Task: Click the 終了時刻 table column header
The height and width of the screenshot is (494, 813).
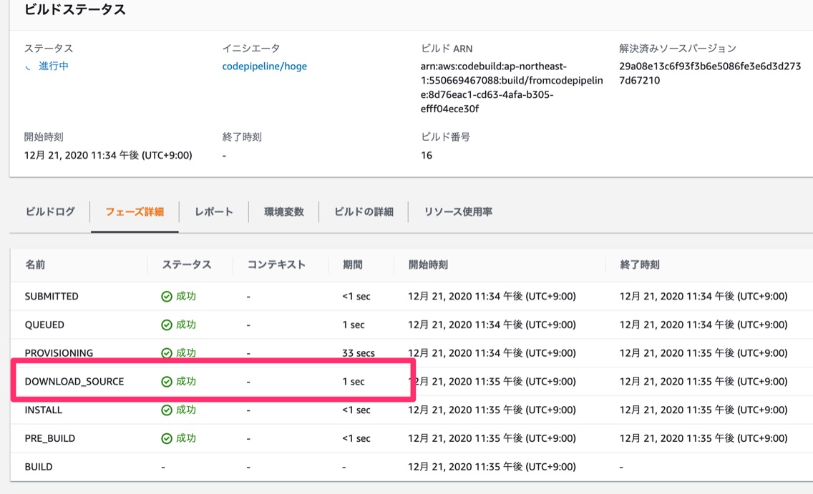Action: tap(639, 265)
